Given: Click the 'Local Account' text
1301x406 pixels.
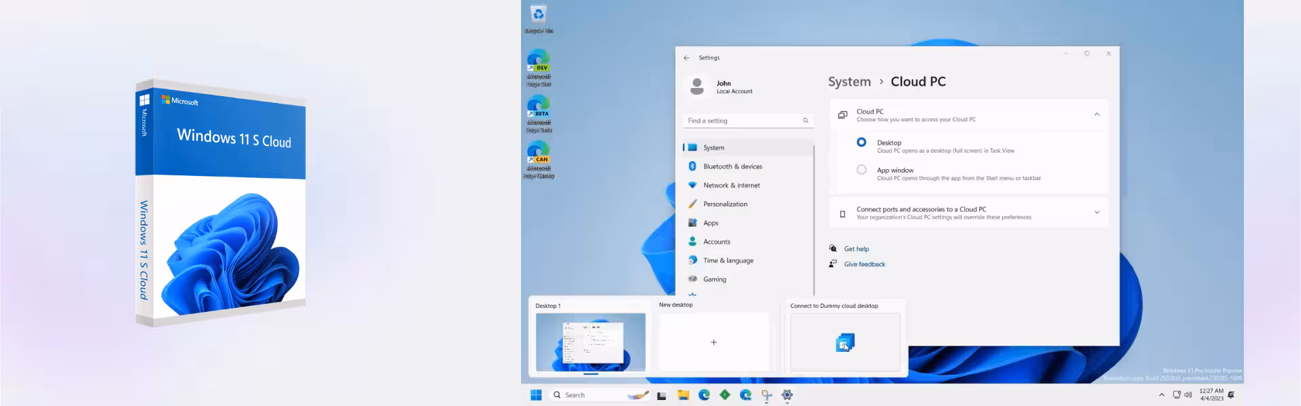Looking at the screenshot, I should (x=735, y=91).
